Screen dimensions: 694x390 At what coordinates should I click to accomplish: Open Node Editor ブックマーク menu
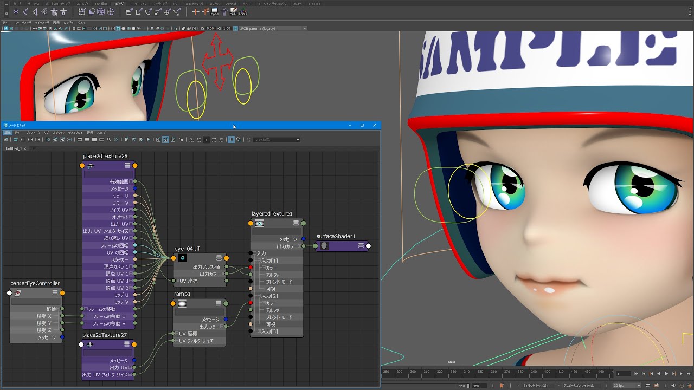33,133
